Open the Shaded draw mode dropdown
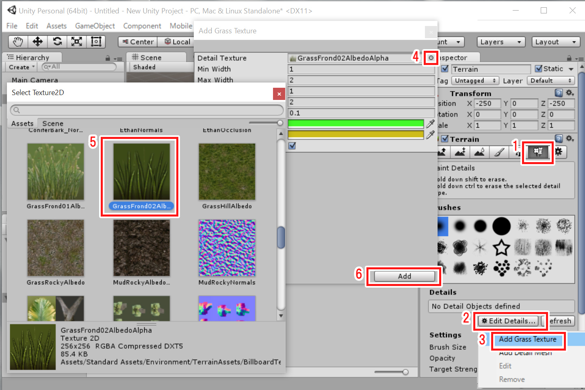Screen dimensions: 585x390 point(144,67)
